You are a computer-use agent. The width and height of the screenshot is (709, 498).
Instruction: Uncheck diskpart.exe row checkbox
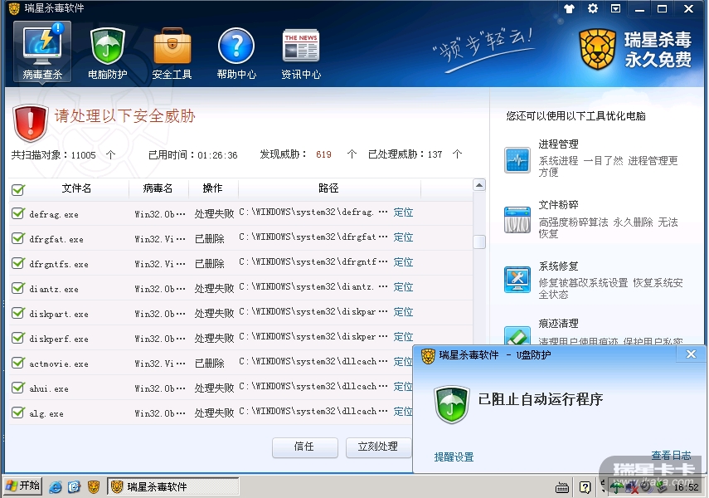(17, 313)
